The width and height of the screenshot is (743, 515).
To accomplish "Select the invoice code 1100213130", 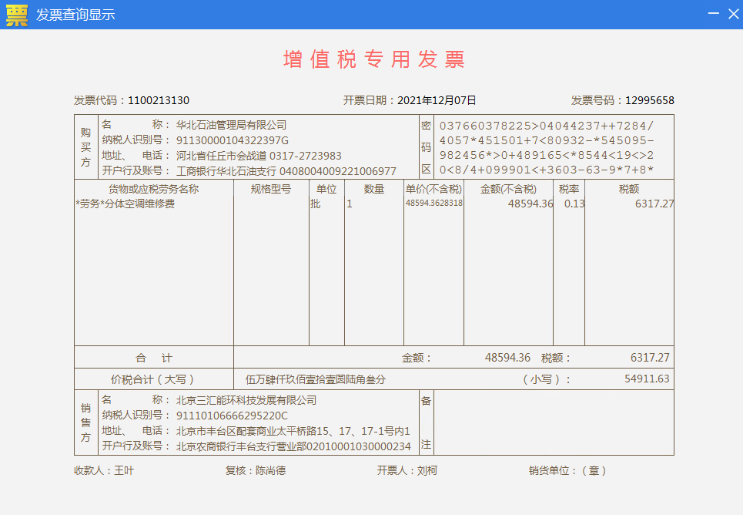I will tap(159, 100).
